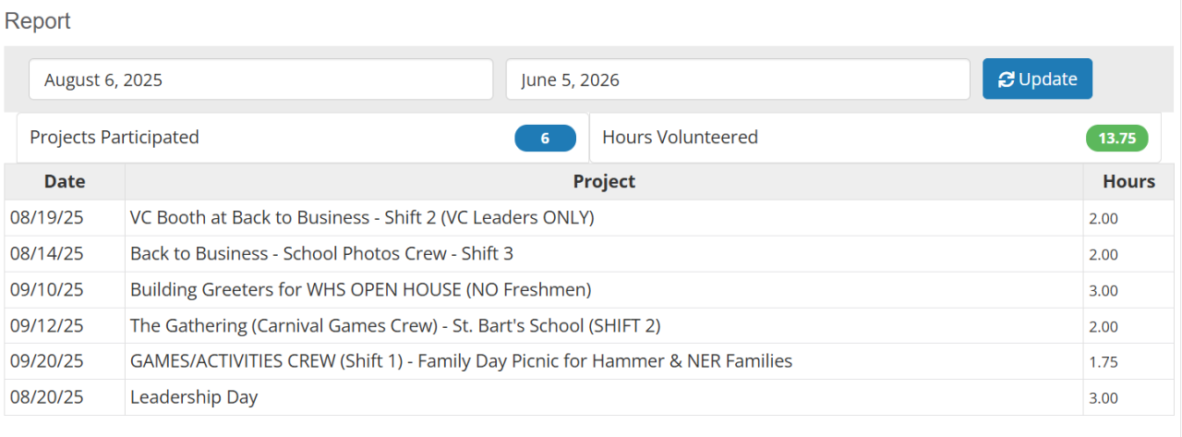Click the August 6, 2025 start date field
The width and height of the screenshot is (1182, 437).
click(x=260, y=79)
